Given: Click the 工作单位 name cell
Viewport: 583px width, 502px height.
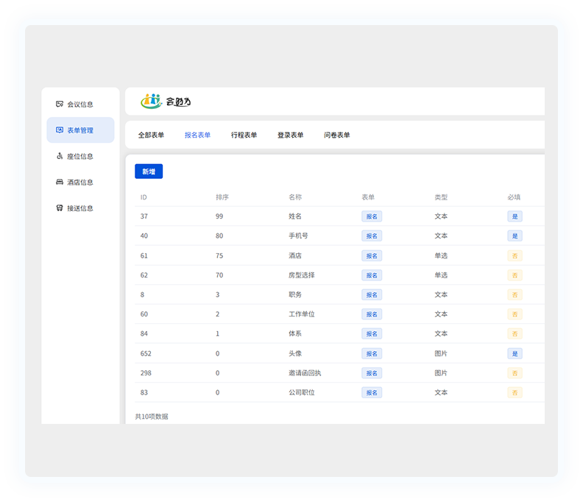Looking at the screenshot, I should tap(302, 314).
